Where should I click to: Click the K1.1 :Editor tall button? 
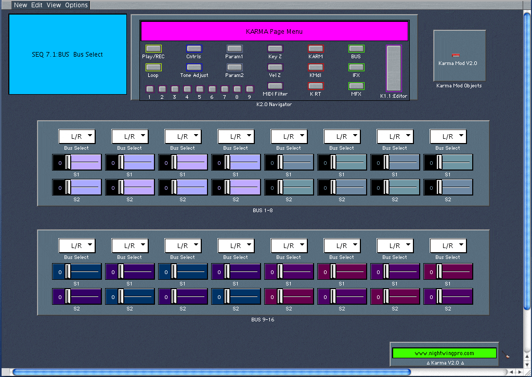pos(394,68)
